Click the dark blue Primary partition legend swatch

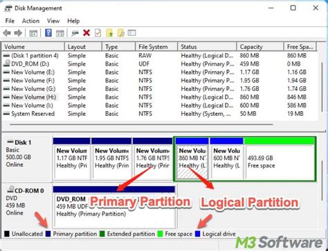tap(48, 234)
